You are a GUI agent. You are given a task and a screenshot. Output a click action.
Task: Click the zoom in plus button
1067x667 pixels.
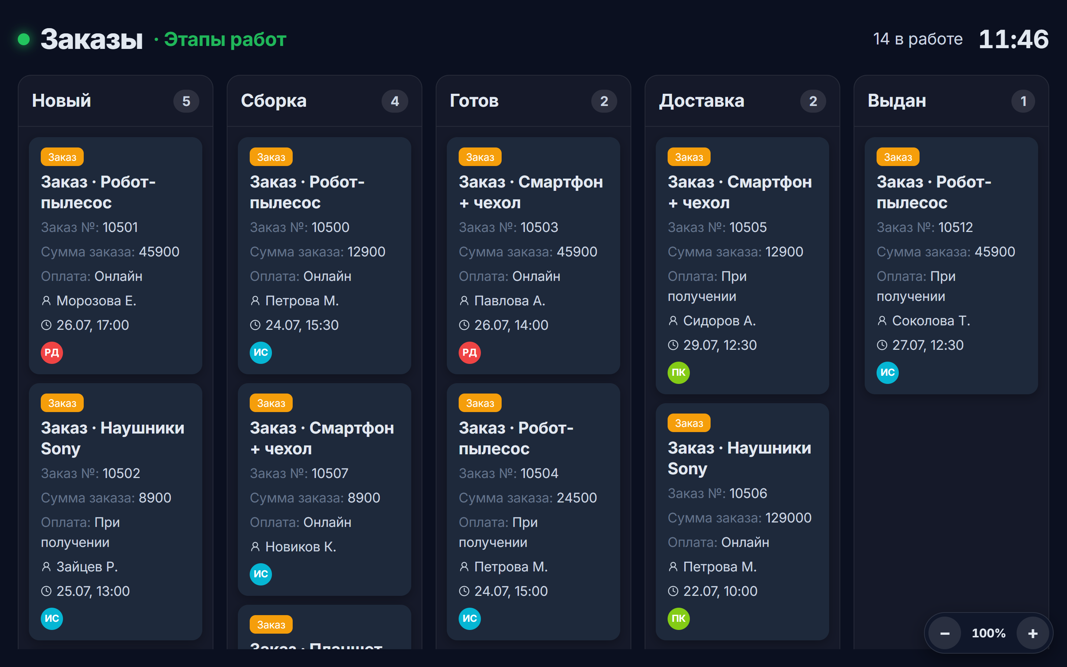[x=1033, y=634]
